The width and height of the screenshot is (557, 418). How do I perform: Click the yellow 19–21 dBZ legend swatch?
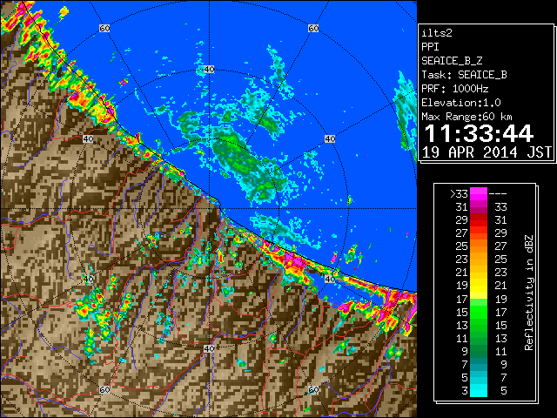[x=479, y=286]
